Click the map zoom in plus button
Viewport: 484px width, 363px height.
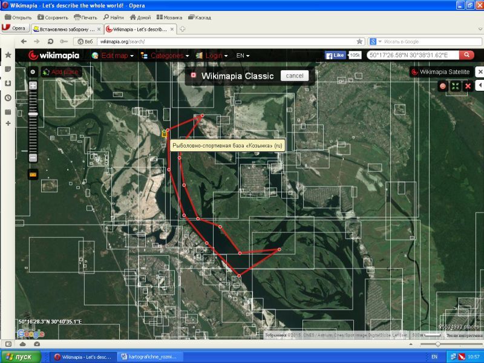[x=33, y=85]
